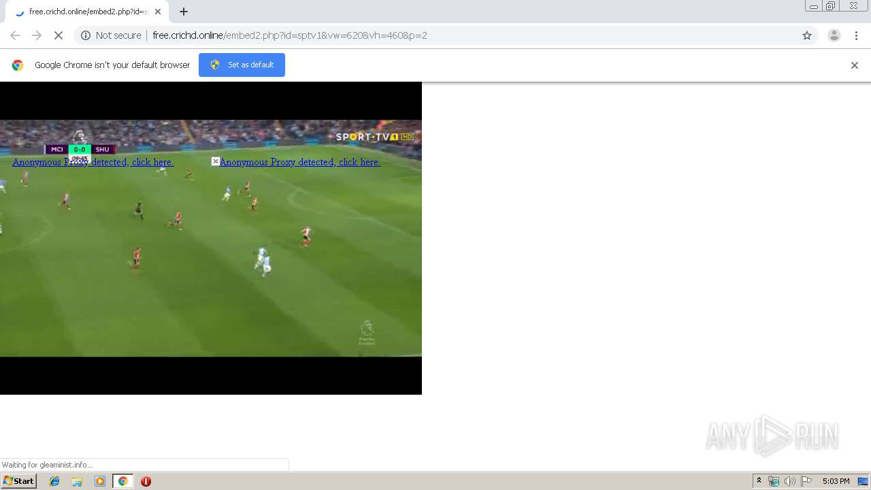The width and height of the screenshot is (871, 490).
Task: Click the browser forward arrow
Action: (37, 35)
